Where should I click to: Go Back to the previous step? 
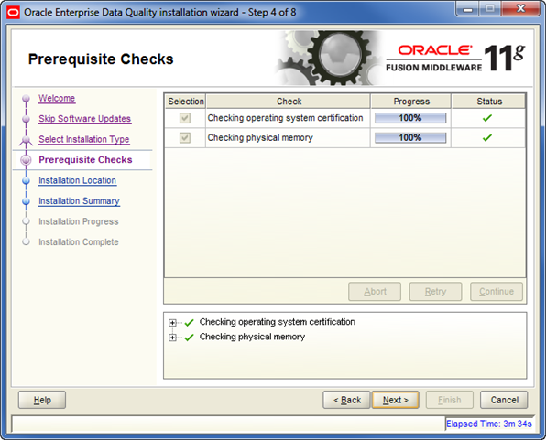pyautogui.click(x=346, y=400)
